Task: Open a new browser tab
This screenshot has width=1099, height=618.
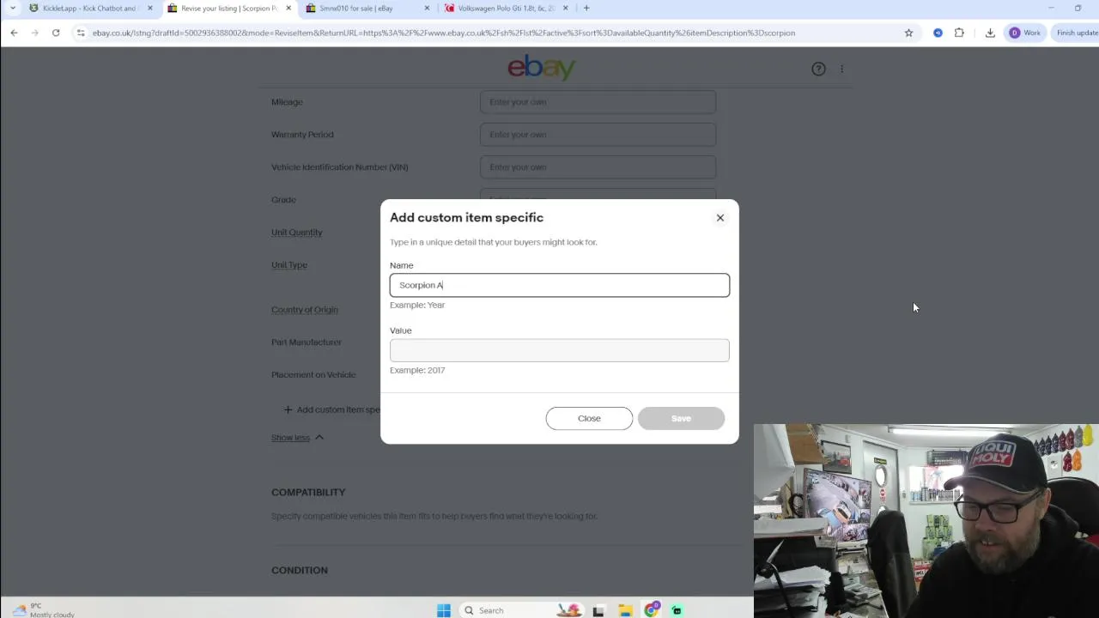Action: (586, 9)
